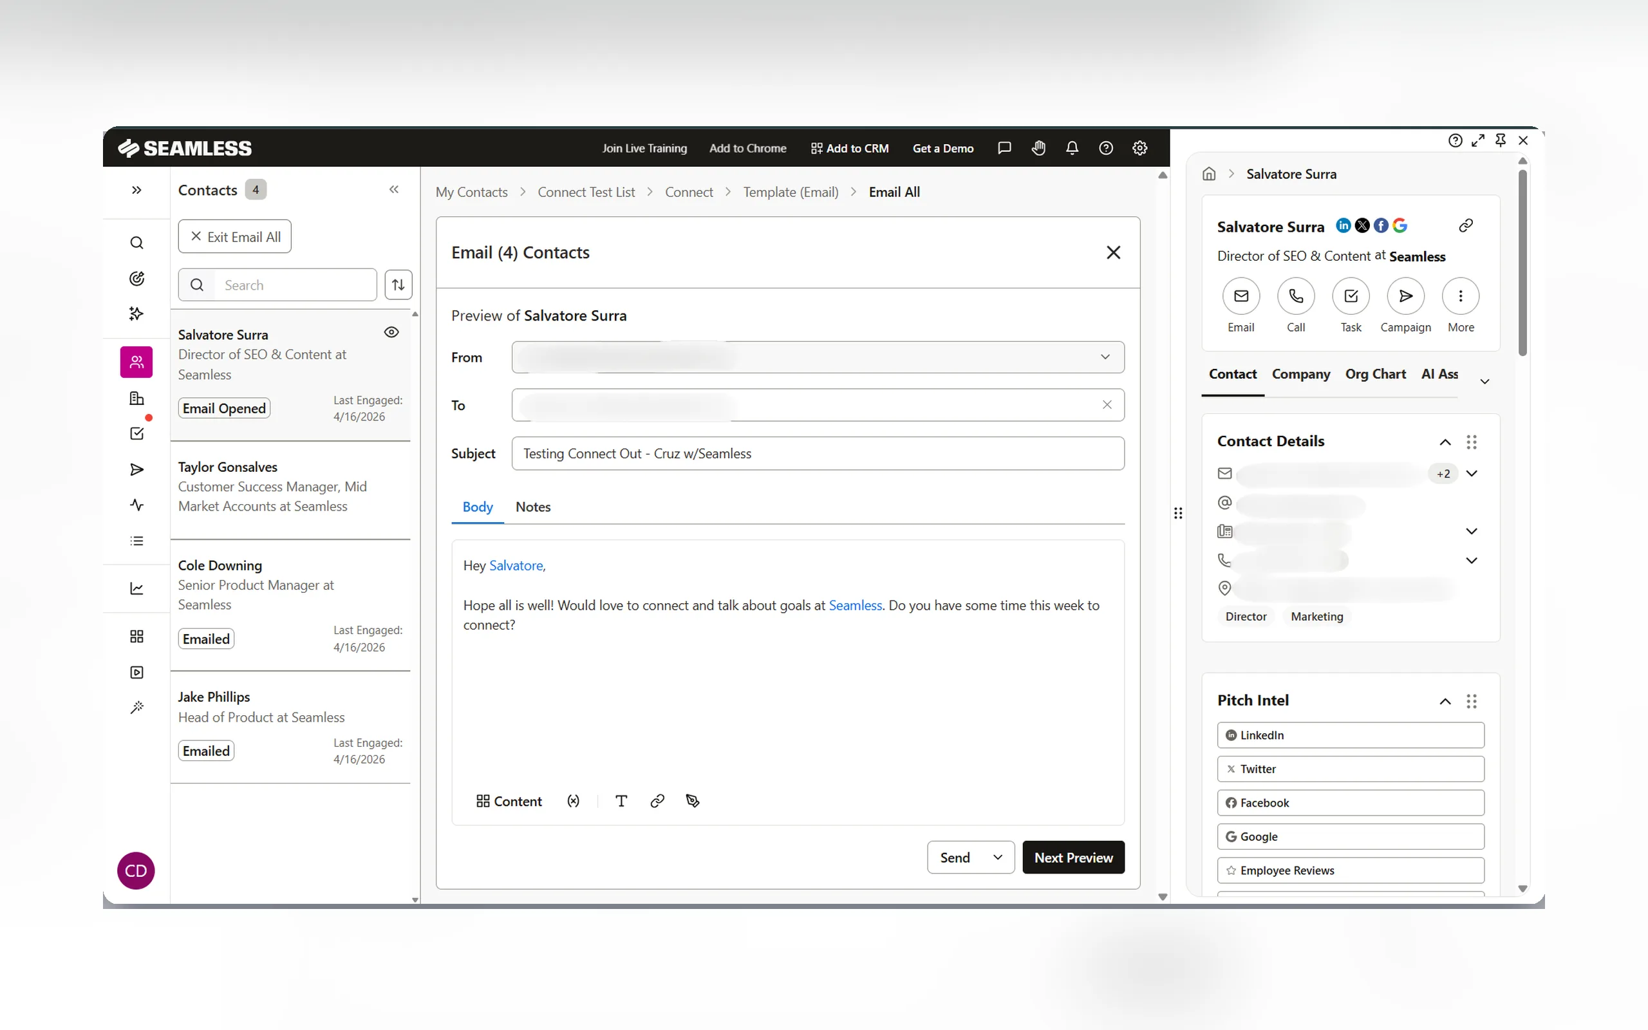
Task: Click the Get a Demo link
Action: tap(943, 148)
